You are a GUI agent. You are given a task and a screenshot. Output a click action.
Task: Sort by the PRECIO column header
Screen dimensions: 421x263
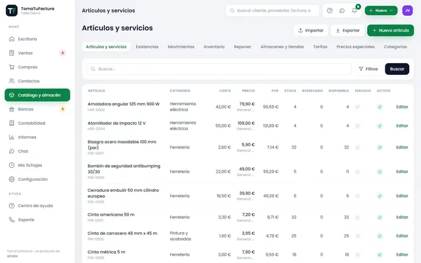249,91
